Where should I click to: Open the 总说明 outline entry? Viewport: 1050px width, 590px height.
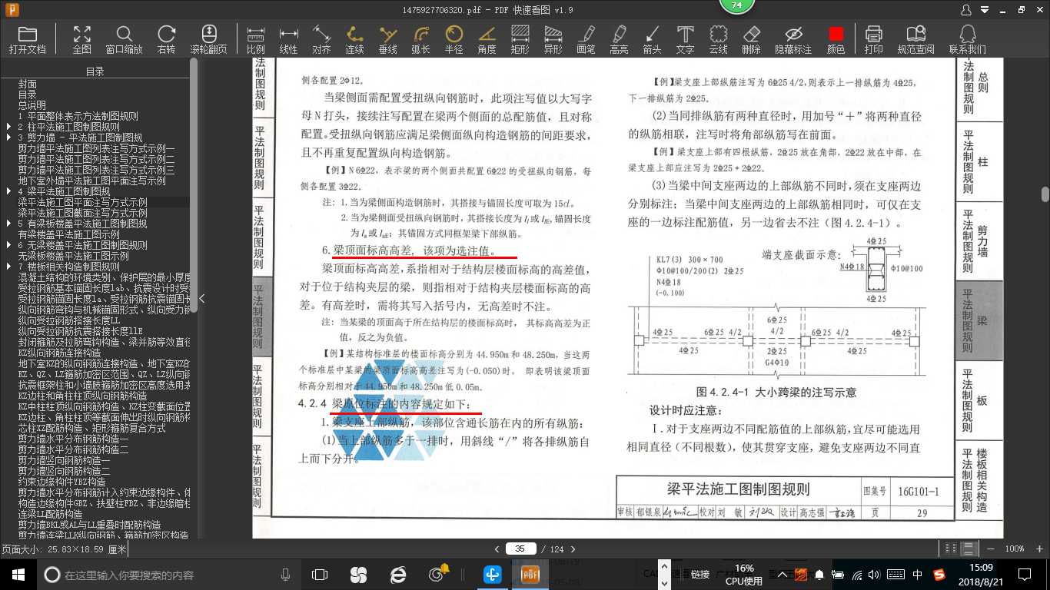click(x=32, y=105)
